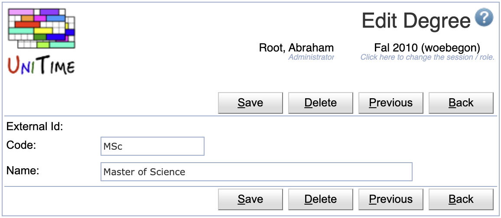Click the bottom Save button
The height and width of the screenshot is (218, 501).
(x=250, y=199)
